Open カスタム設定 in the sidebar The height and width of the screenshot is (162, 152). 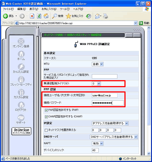click(21, 94)
